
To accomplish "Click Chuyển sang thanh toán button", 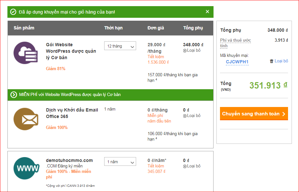I will (254, 114).
